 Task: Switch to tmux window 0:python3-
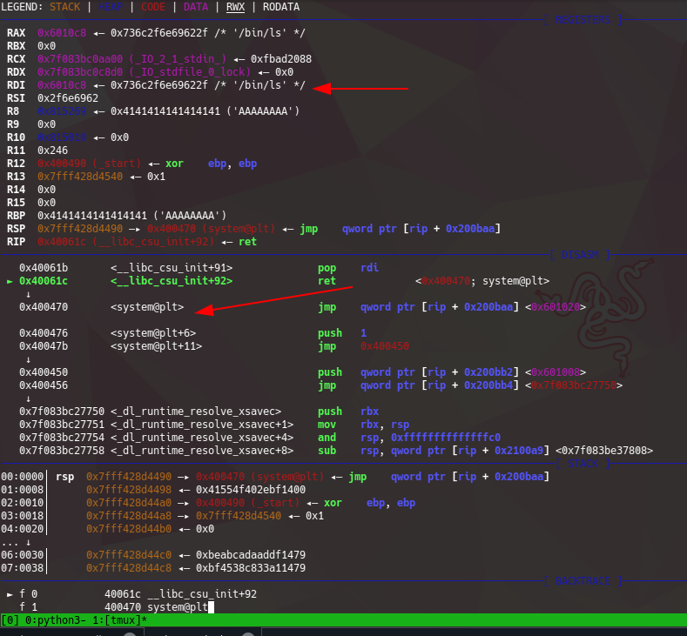[46, 619]
